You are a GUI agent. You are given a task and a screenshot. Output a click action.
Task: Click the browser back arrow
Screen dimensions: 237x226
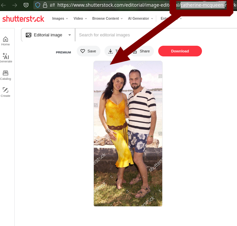pos(3,5)
